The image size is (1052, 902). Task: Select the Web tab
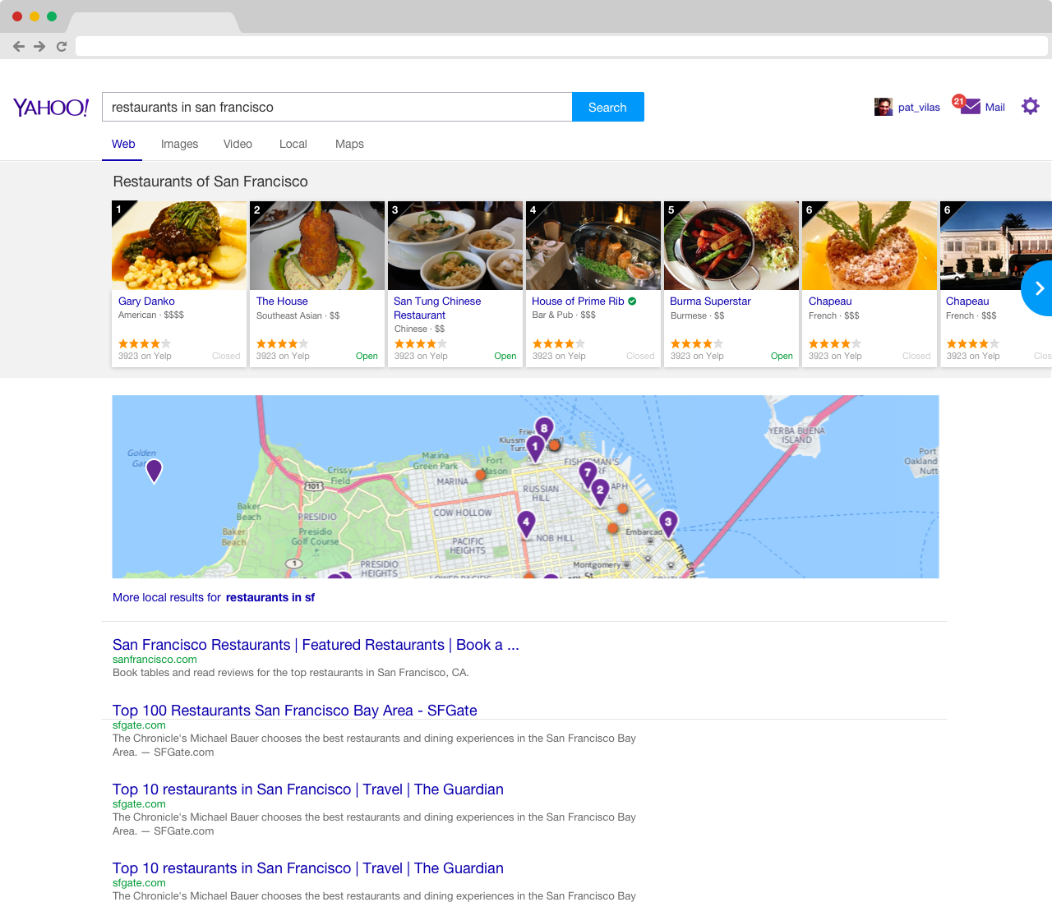click(123, 144)
